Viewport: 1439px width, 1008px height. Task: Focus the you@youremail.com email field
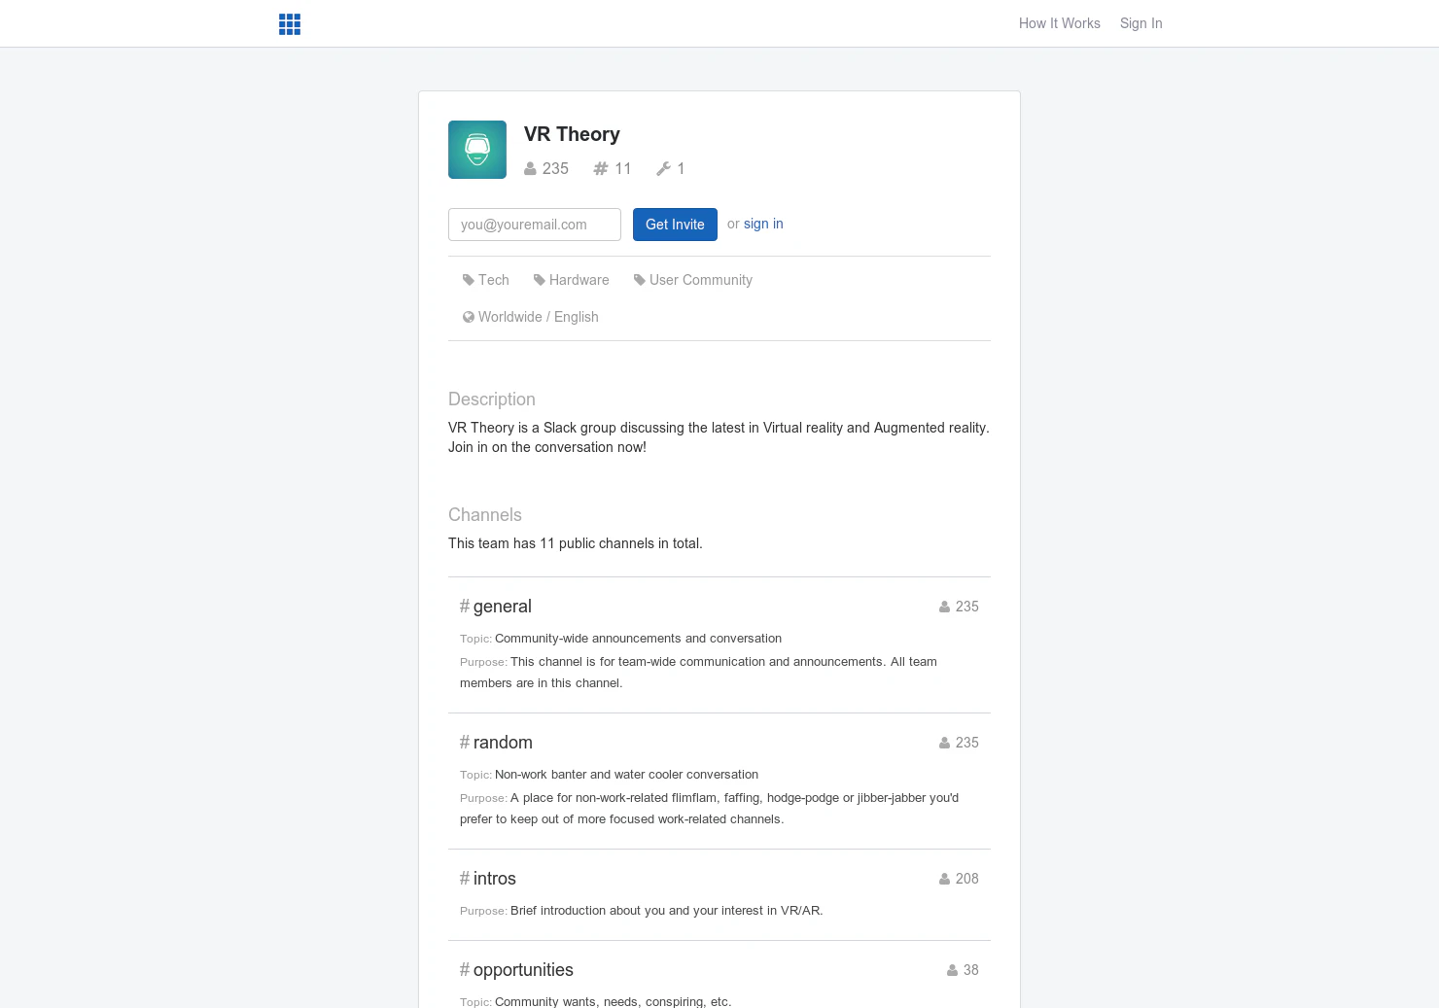535,225
